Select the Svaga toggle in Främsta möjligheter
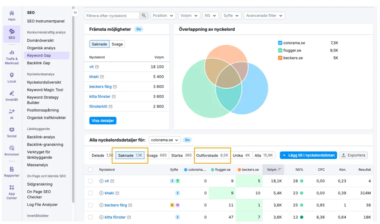The image size is (380, 224). (x=117, y=44)
